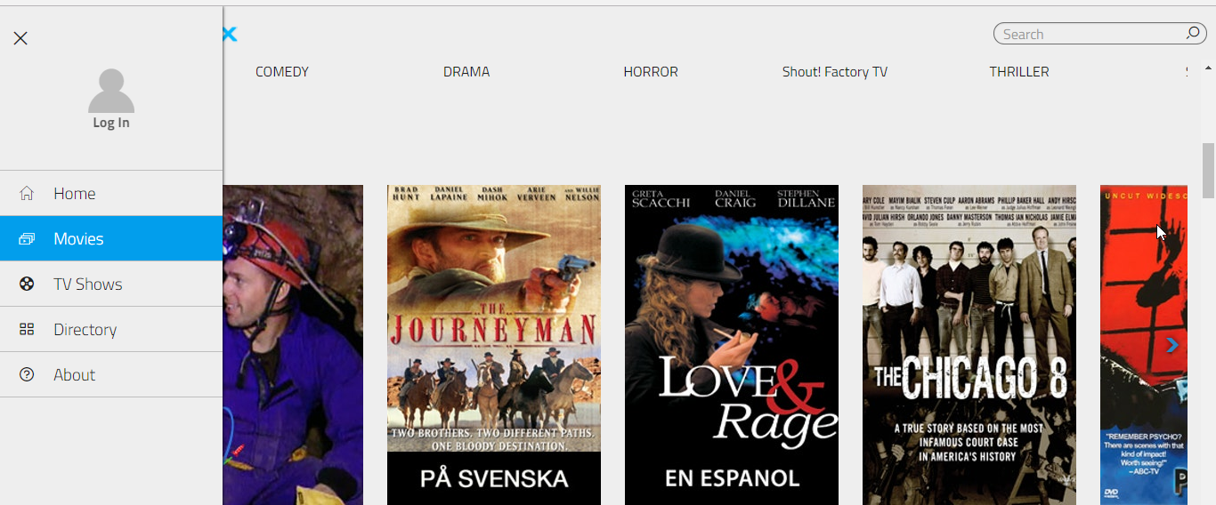The image size is (1216, 505).
Task: Click the TV Shows reel icon
Action: point(27,284)
